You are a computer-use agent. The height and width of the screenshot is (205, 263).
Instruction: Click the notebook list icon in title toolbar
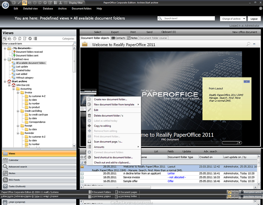[55, 3]
